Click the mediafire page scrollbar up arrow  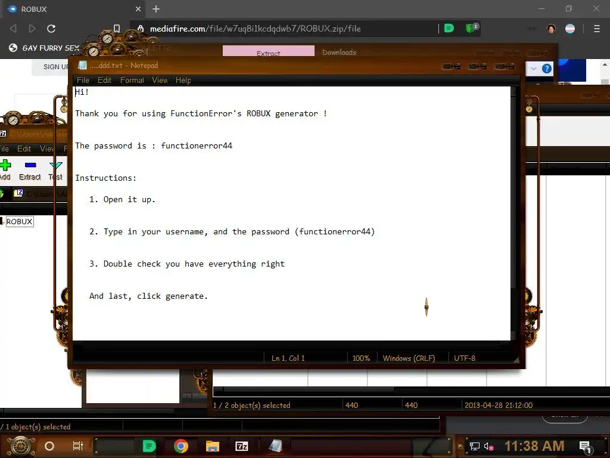(605, 64)
